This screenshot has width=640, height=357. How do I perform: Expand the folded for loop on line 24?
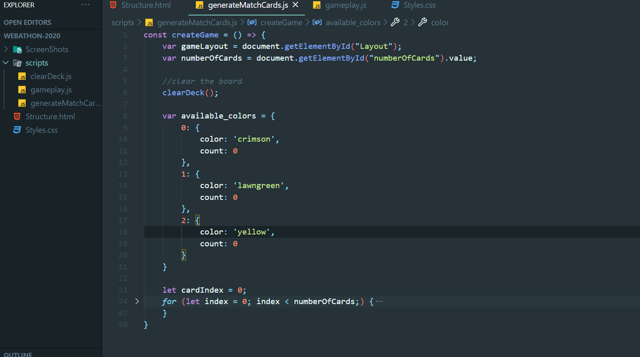137,301
